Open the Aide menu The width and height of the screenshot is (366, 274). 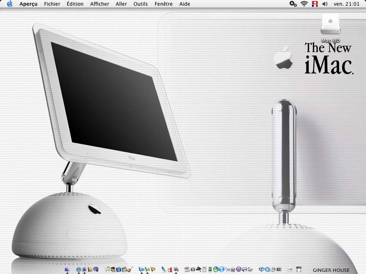184,4
